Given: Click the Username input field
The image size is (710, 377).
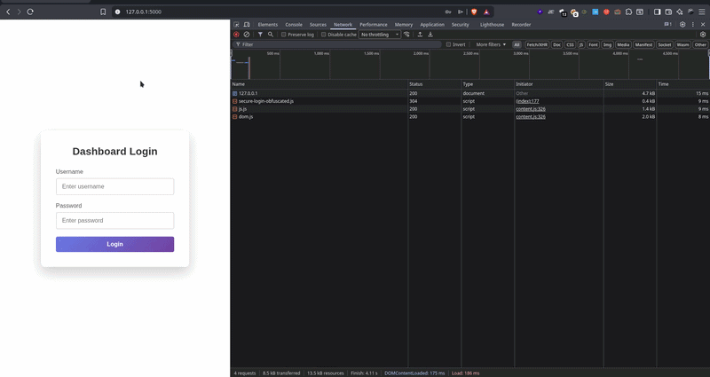Looking at the screenshot, I should pos(115,186).
